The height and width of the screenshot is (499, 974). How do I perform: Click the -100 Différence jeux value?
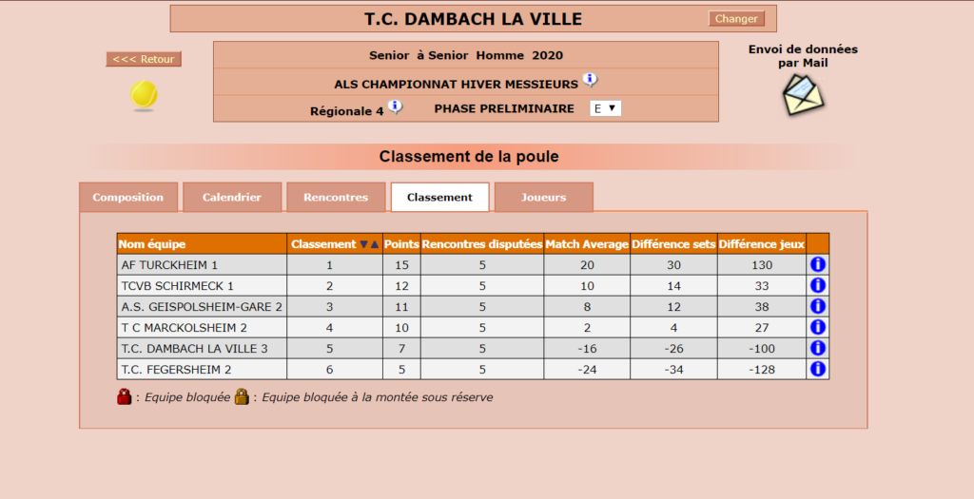coord(762,349)
